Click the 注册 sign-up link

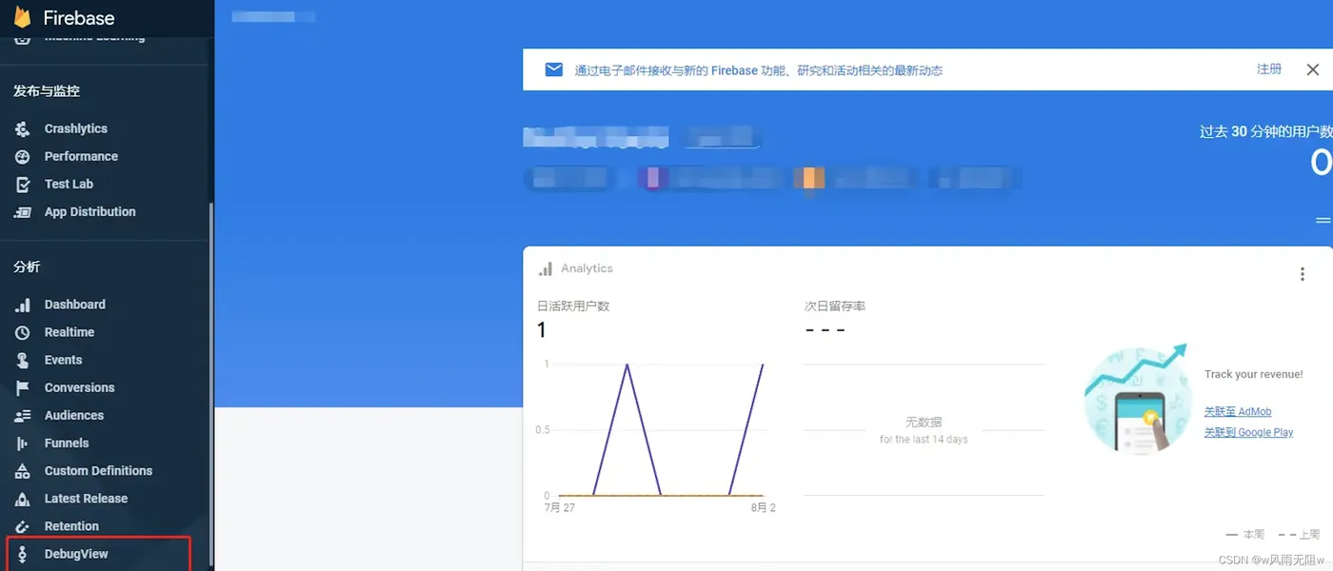tap(1268, 69)
